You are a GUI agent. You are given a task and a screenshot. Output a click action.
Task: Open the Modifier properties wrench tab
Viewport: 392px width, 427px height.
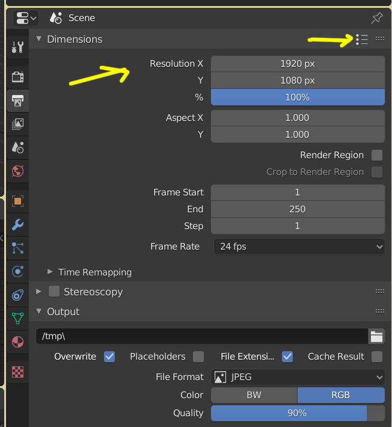coord(17,225)
